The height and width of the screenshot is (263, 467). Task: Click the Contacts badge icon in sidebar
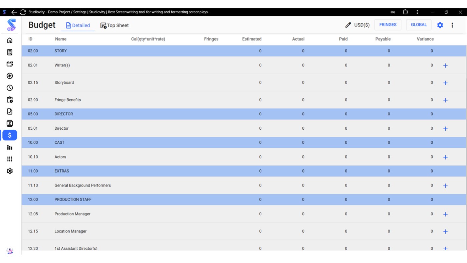10,123
